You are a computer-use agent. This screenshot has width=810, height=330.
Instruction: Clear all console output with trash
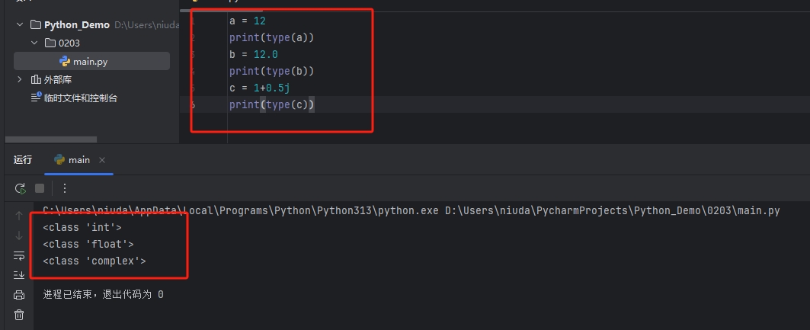click(20, 315)
